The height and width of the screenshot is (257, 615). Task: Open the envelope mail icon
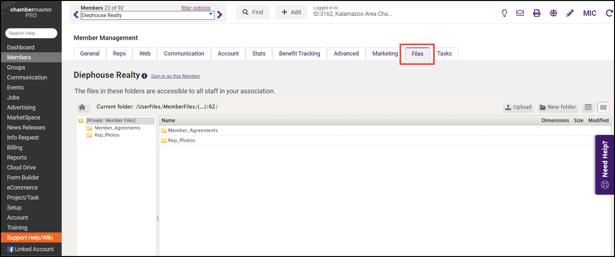(520, 13)
